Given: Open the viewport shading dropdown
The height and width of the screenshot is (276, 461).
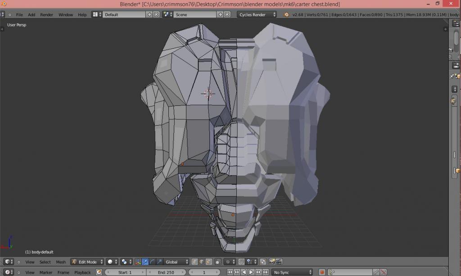Looking at the screenshot, I should 112,262.
